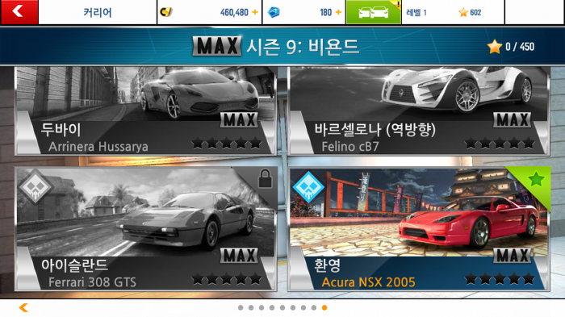Click the Felino cB7 car name
The image size is (565, 317).
point(349,147)
